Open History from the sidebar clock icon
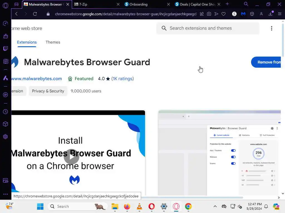The height and width of the screenshot is (213, 285). tap(6, 111)
